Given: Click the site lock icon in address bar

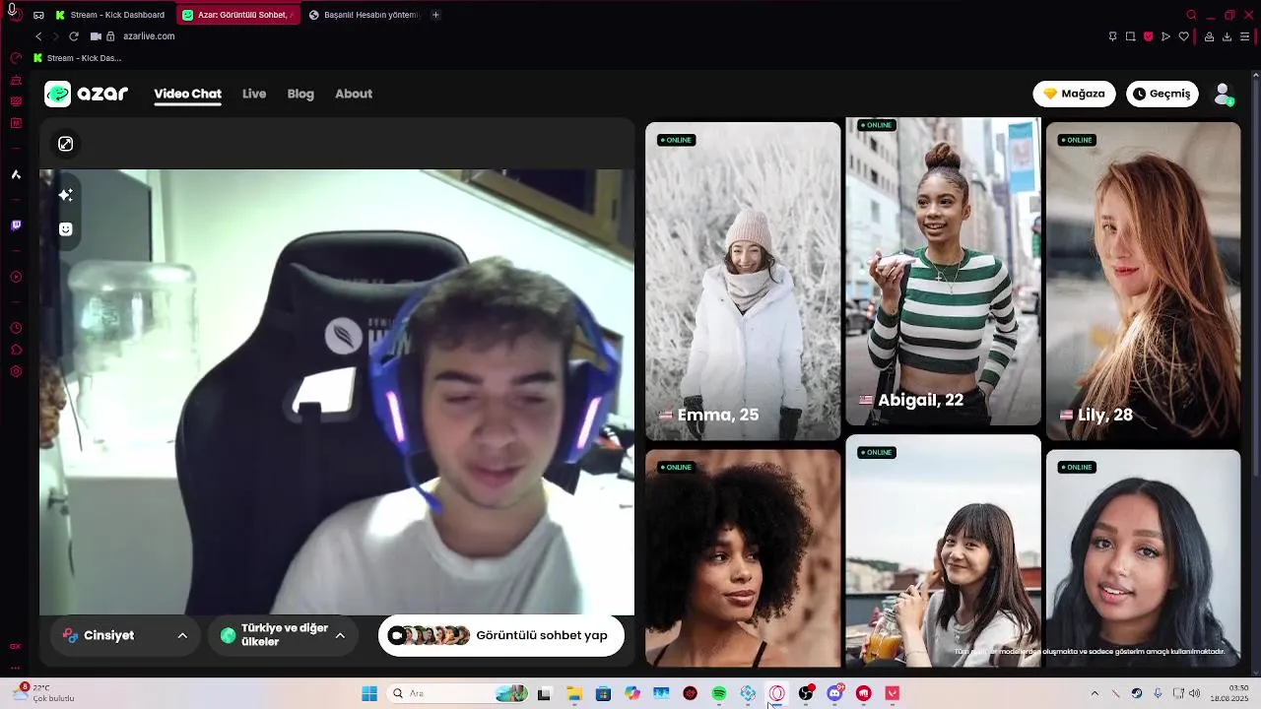Looking at the screenshot, I should [x=110, y=36].
